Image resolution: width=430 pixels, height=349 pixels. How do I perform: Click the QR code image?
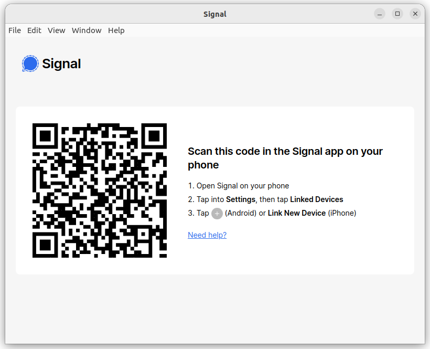point(100,191)
